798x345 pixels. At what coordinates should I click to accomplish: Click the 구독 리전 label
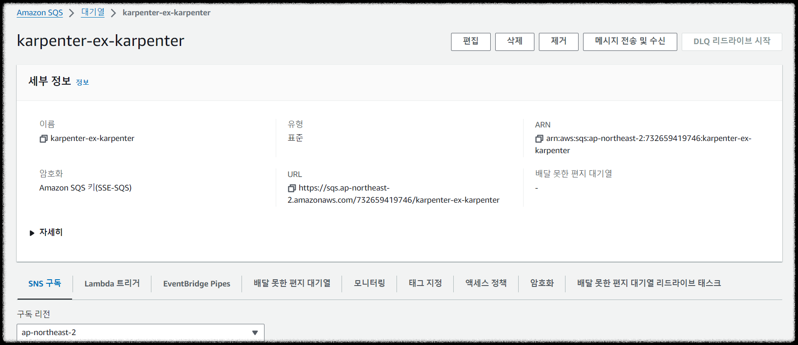click(33, 314)
